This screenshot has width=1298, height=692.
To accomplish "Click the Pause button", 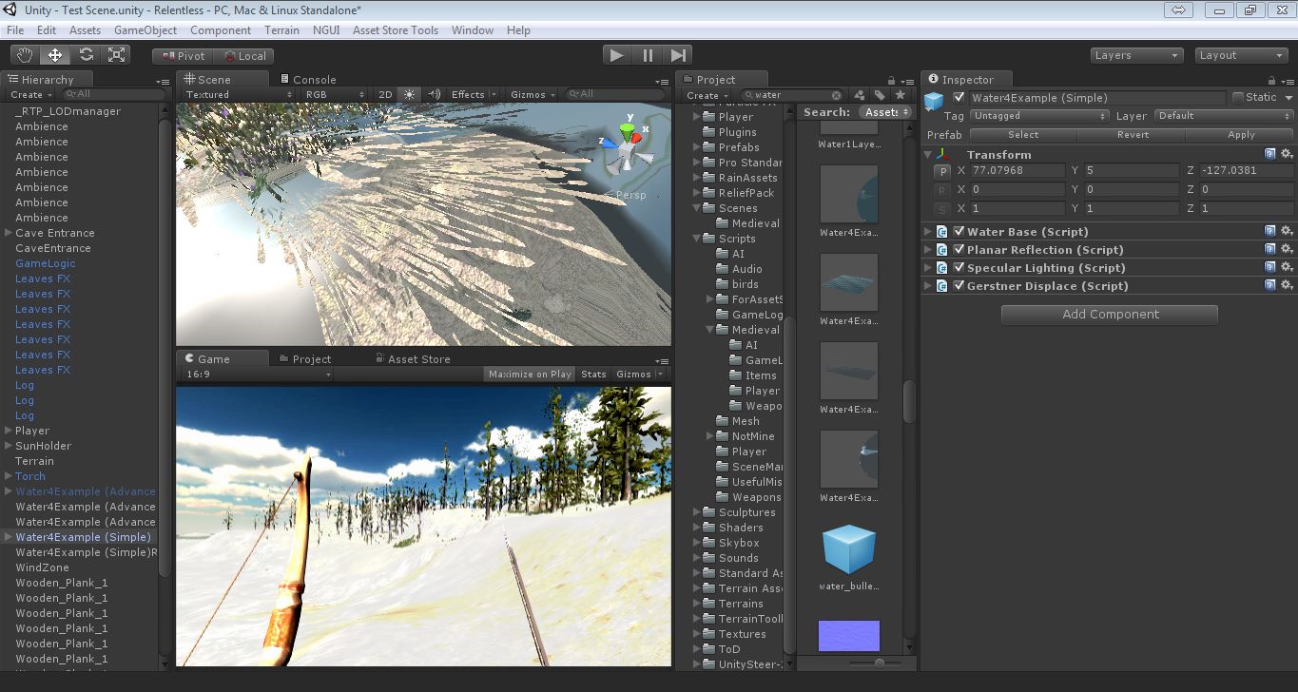I will tap(648, 55).
